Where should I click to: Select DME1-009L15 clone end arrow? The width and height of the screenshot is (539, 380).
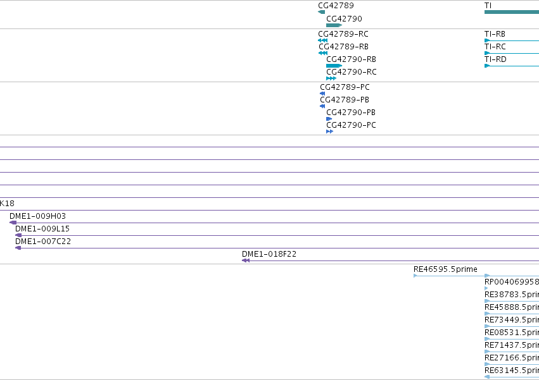pyautogui.click(x=18, y=235)
